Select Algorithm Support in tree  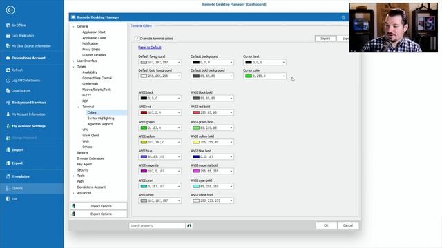[99, 124]
